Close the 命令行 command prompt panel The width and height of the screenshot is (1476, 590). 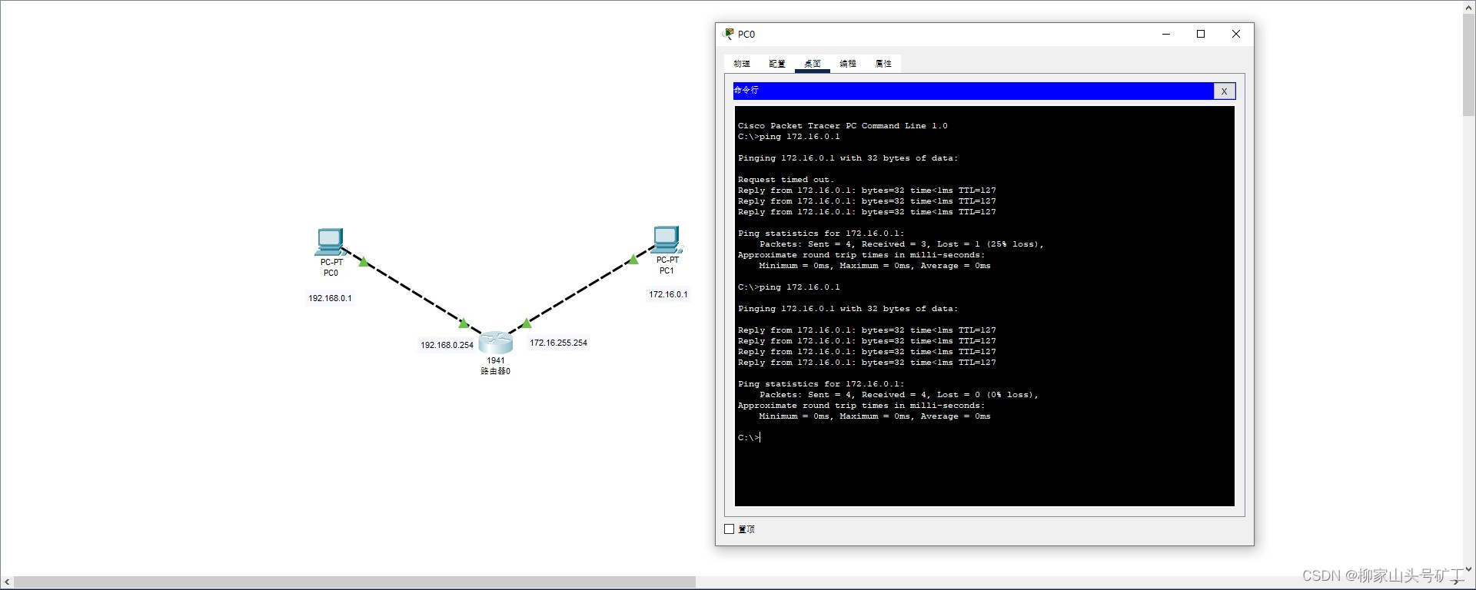1225,91
